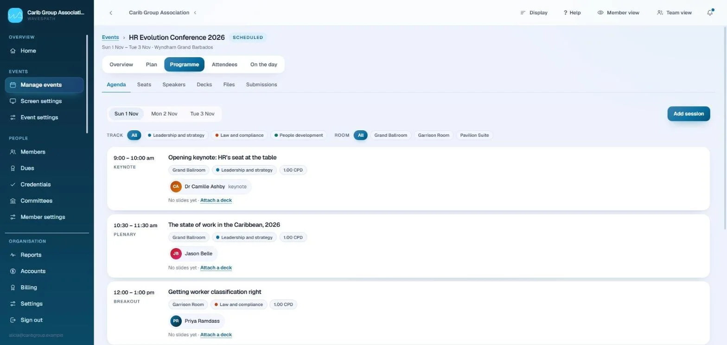Click Dr Camille Ashby's CA avatar
727x345 pixels.
click(x=176, y=186)
